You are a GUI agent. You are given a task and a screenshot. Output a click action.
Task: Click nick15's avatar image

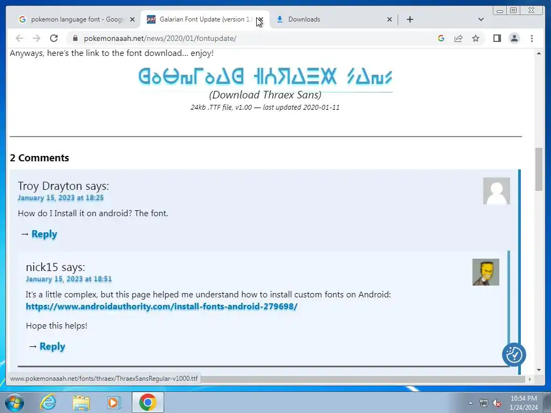click(x=486, y=272)
